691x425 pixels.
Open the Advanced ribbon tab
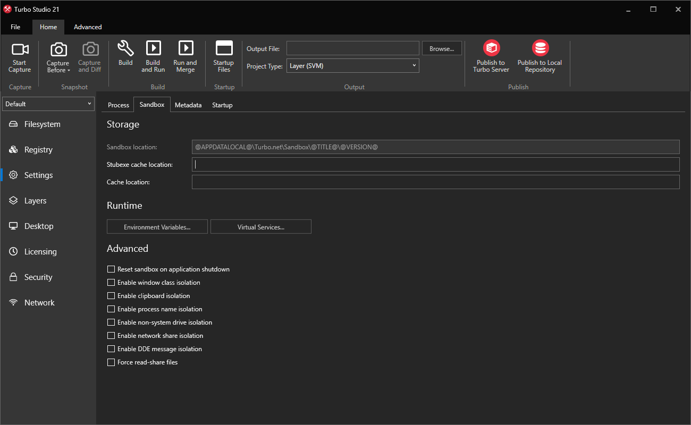coord(87,27)
